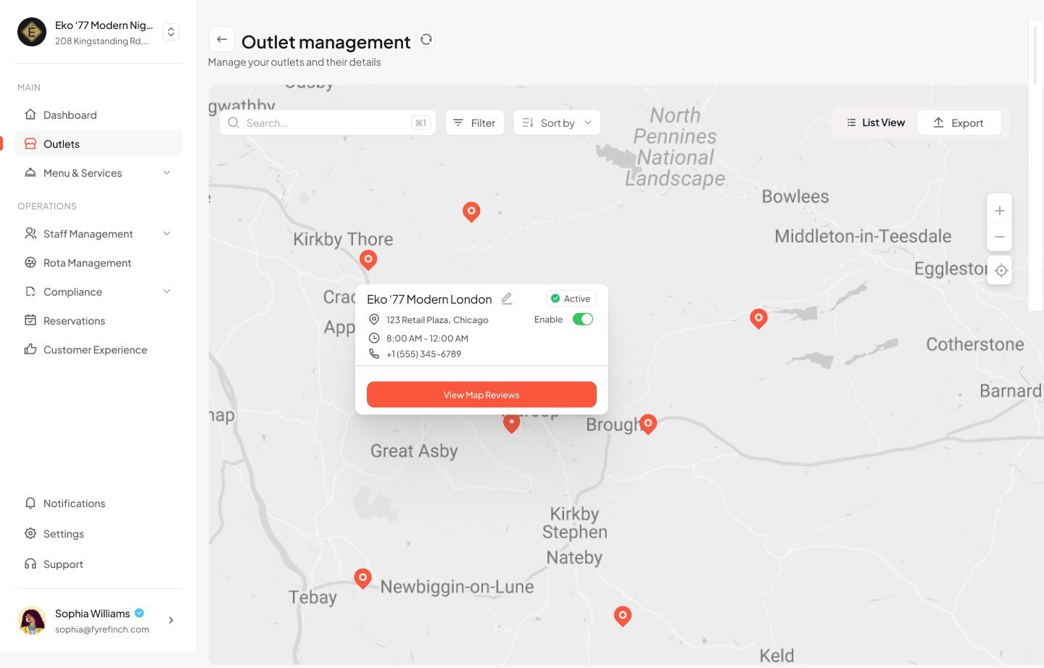The image size is (1044, 668).
Task: Click the map pin west of Cotherstone
Action: (758, 319)
